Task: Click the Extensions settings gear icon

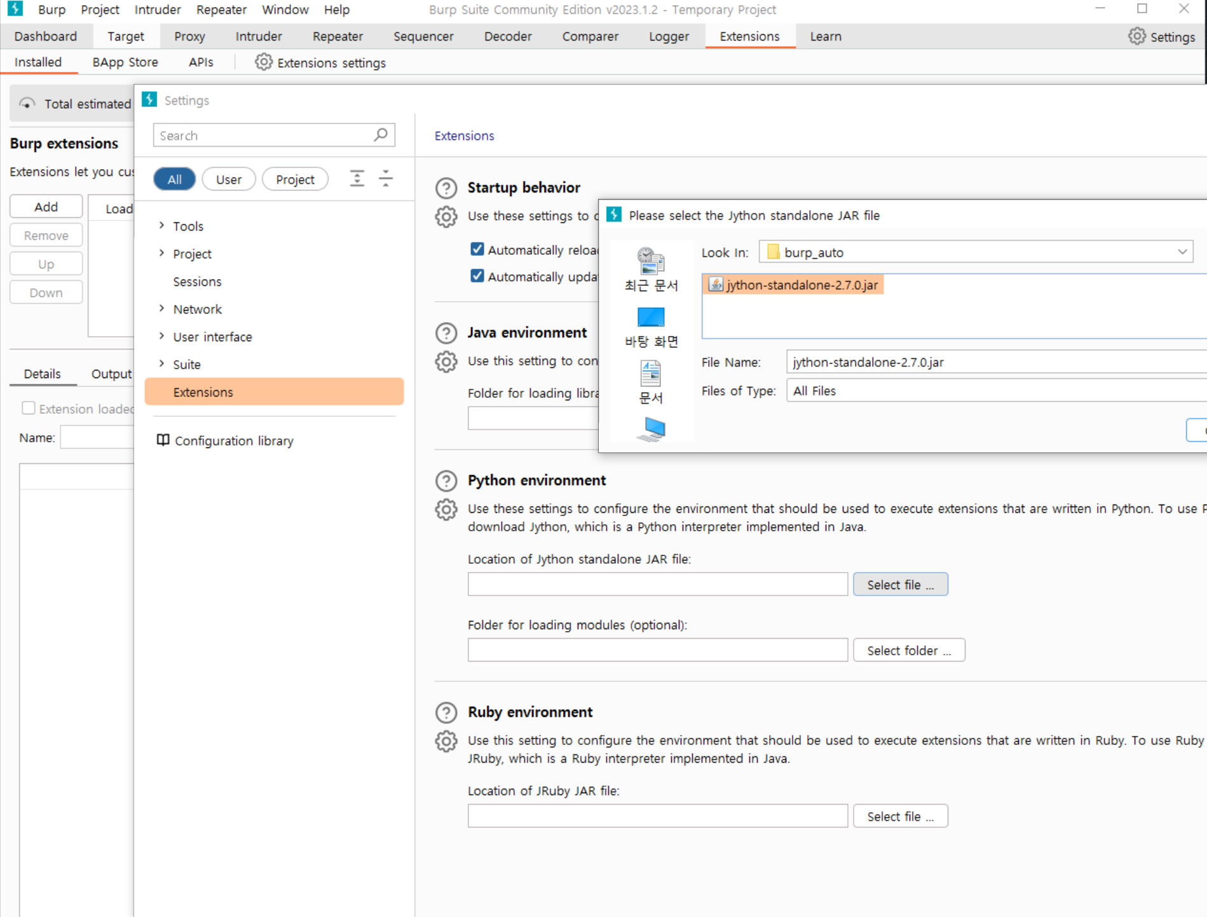Action: coord(263,62)
